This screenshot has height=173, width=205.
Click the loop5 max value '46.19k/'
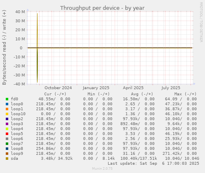[174, 134]
